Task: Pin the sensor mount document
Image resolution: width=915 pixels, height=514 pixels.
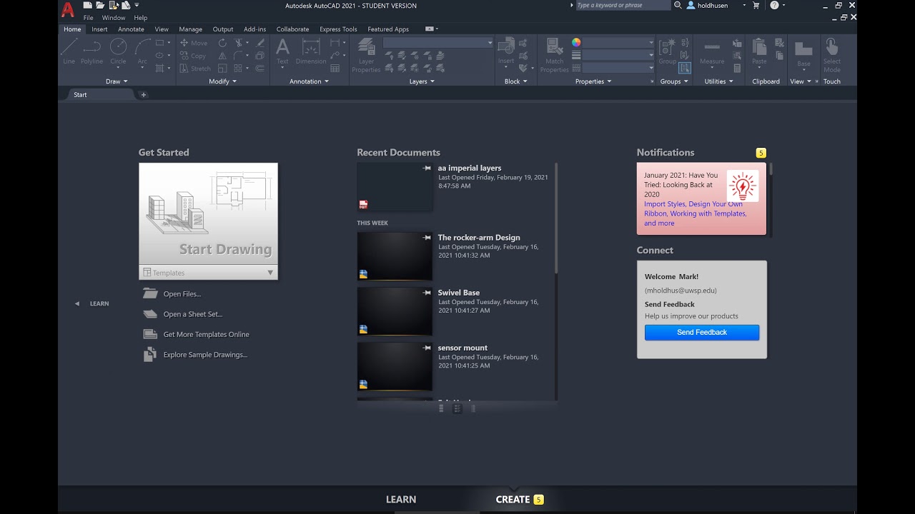Action: pyautogui.click(x=427, y=347)
